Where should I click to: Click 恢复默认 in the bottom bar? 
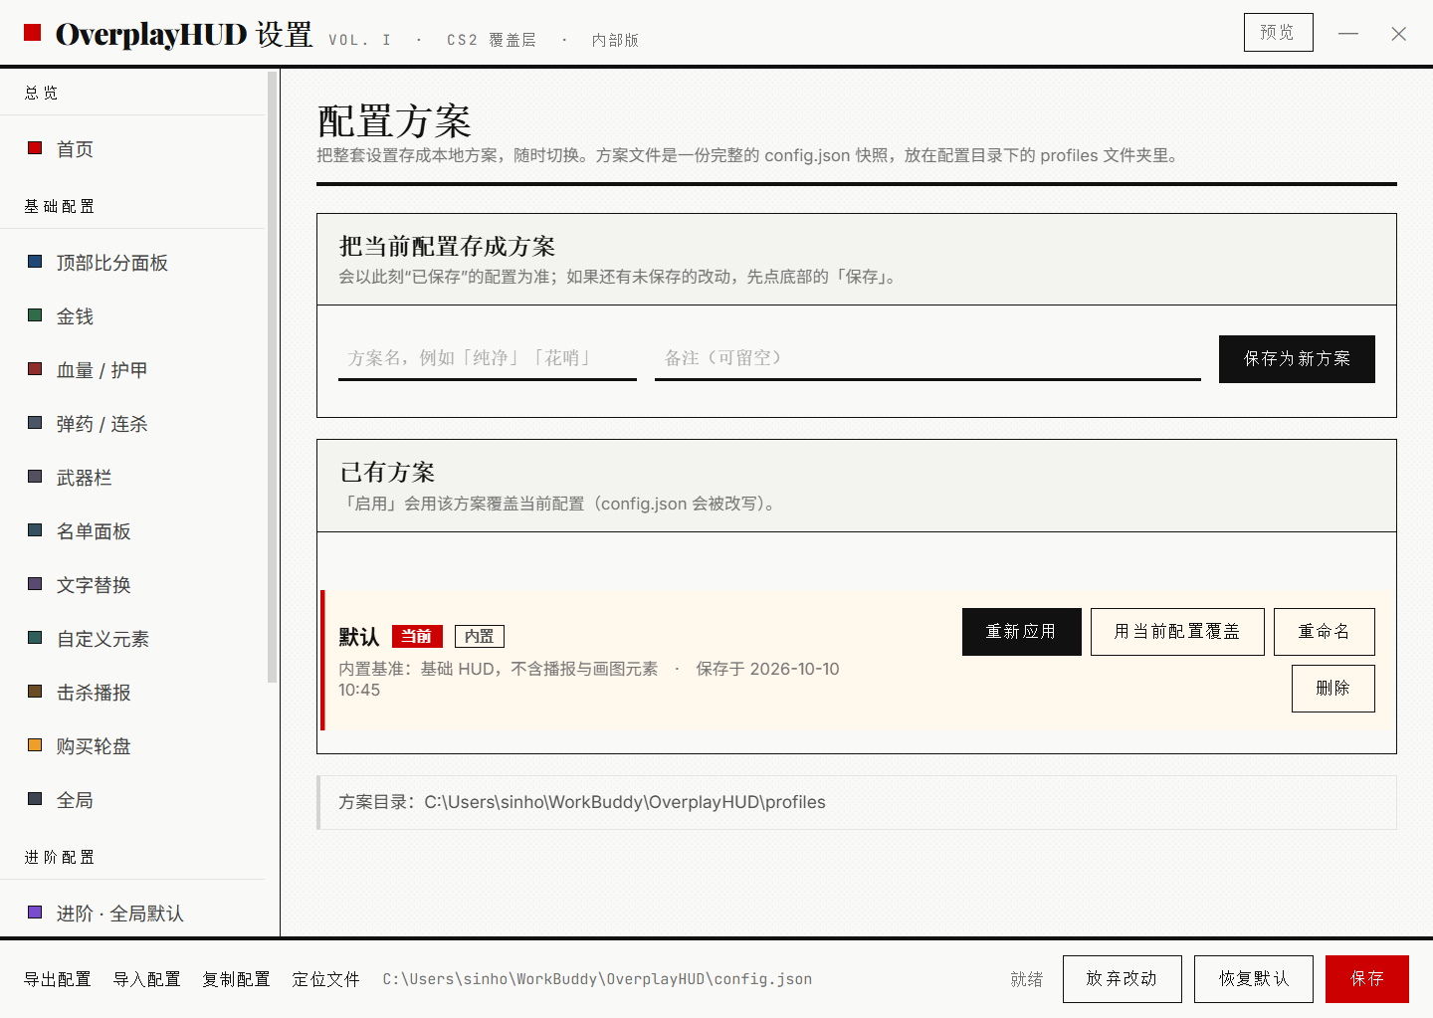click(x=1254, y=979)
